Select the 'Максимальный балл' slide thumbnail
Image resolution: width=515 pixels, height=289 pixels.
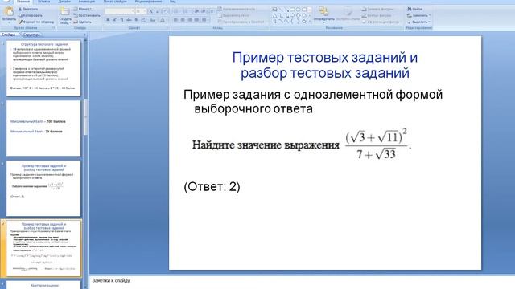click(43, 128)
